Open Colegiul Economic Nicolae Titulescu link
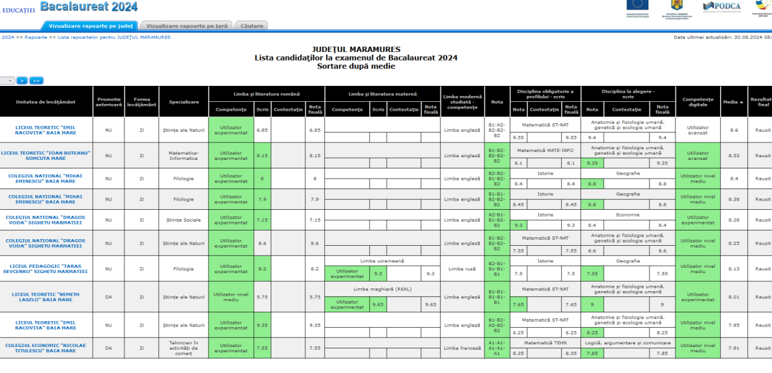The height and width of the screenshot is (373, 772). tap(45, 348)
